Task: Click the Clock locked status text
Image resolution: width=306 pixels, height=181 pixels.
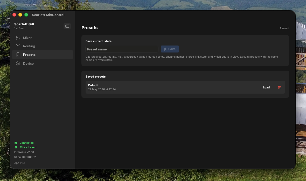Action: 28,147
